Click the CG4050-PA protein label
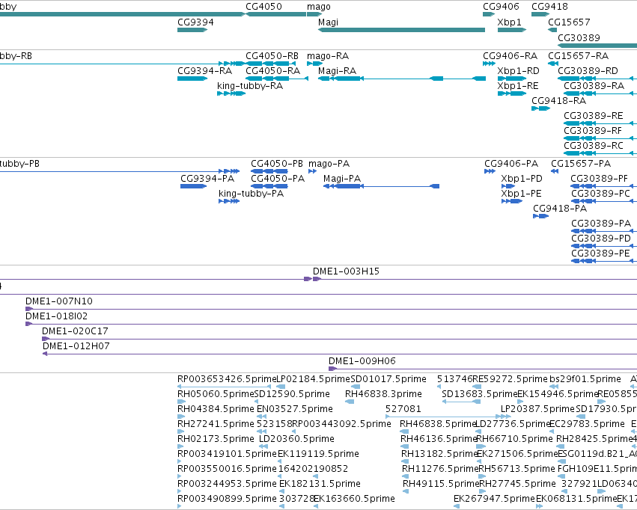 278,179
